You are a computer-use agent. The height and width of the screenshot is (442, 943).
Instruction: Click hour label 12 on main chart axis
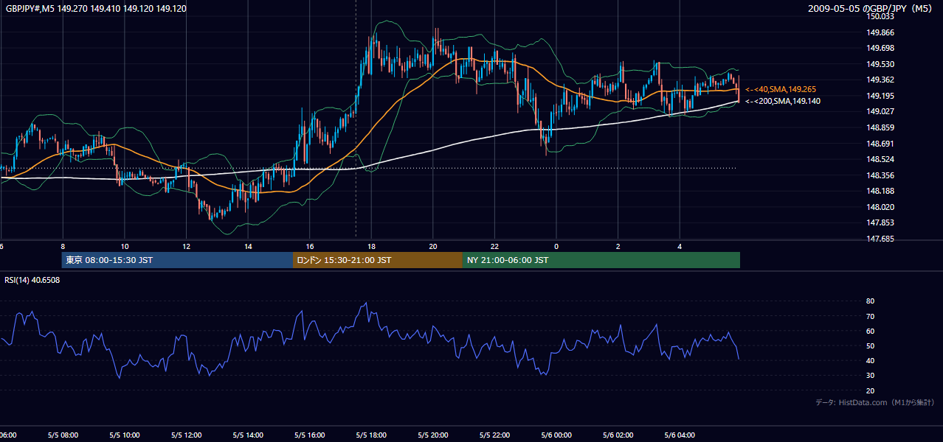point(186,247)
